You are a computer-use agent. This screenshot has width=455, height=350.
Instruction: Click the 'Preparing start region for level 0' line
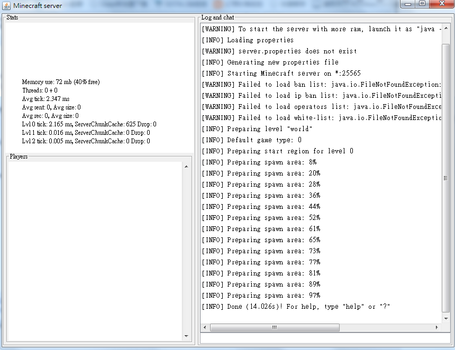278,151
